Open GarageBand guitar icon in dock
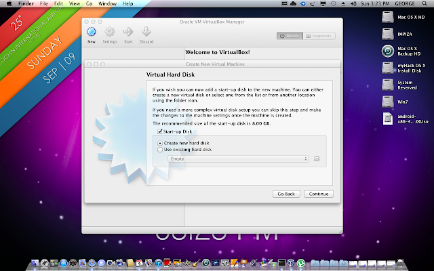 pos(196,263)
